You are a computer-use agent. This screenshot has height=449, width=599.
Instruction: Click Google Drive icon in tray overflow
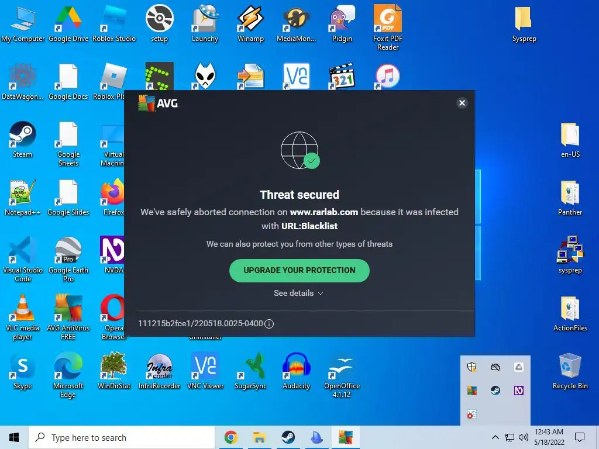pyautogui.click(x=519, y=367)
